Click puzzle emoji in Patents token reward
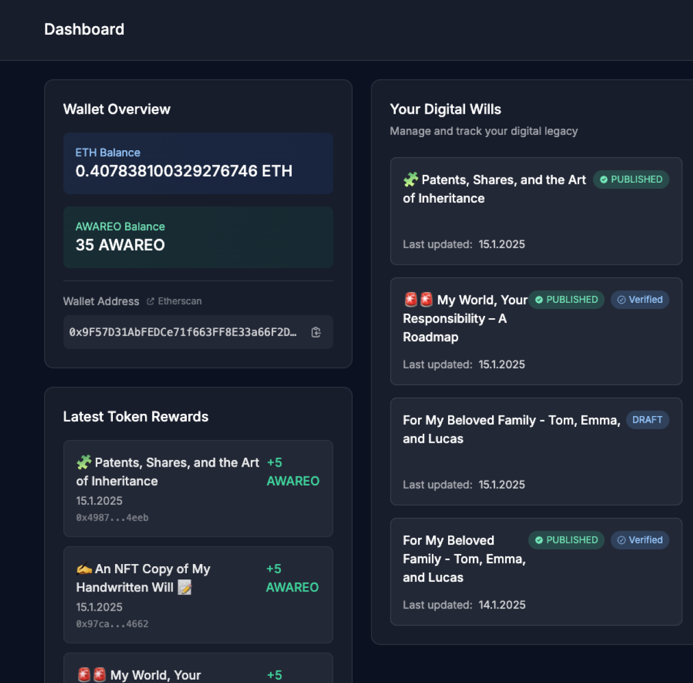This screenshot has width=693, height=683. pos(84,462)
